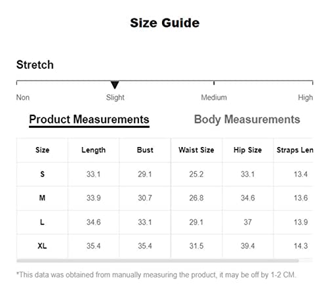Select the L size row label
The width and height of the screenshot is (328, 294).
(x=42, y=222)
